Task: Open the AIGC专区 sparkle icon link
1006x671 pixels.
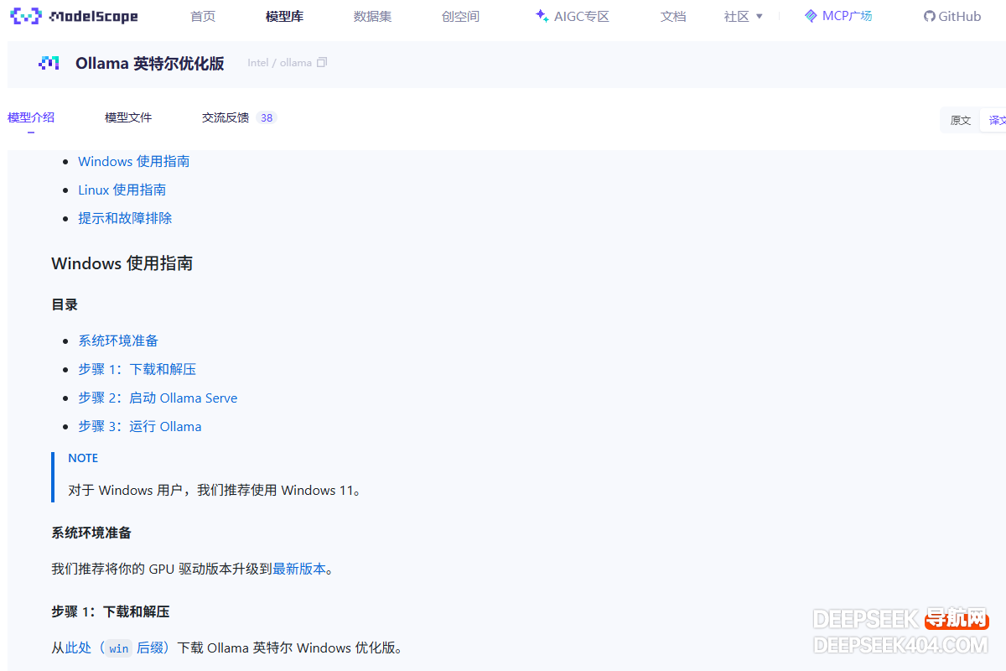Action: (x=542, y=16)
